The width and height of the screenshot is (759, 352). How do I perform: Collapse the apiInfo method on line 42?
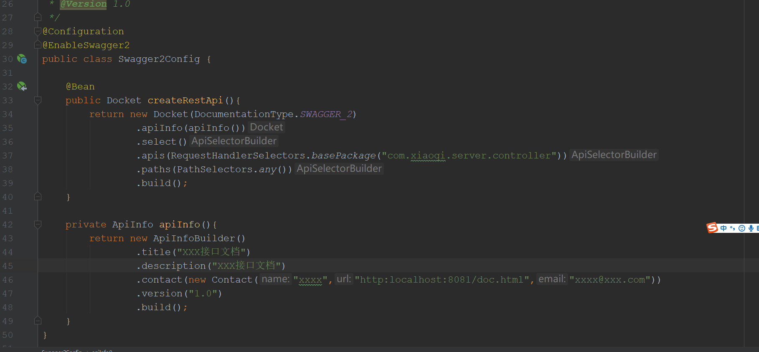pyautogui.click(x=38, y=224)
